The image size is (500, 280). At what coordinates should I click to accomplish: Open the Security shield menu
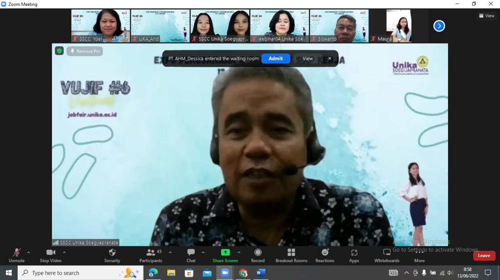pyautogui.click(x=112, y=255)
